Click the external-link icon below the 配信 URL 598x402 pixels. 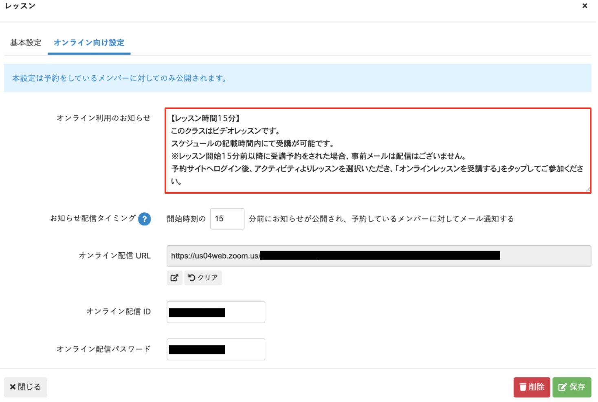[x=174, y=277]
